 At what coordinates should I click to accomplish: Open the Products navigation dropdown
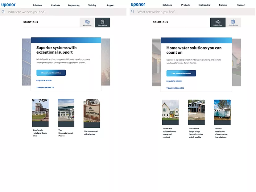click(x=55, y=5)
